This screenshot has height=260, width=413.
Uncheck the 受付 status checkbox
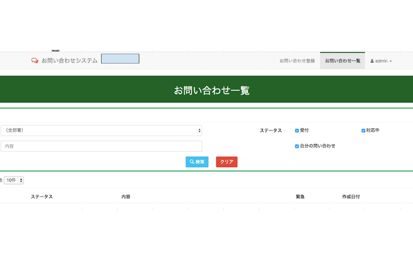[x=297, y=131]
